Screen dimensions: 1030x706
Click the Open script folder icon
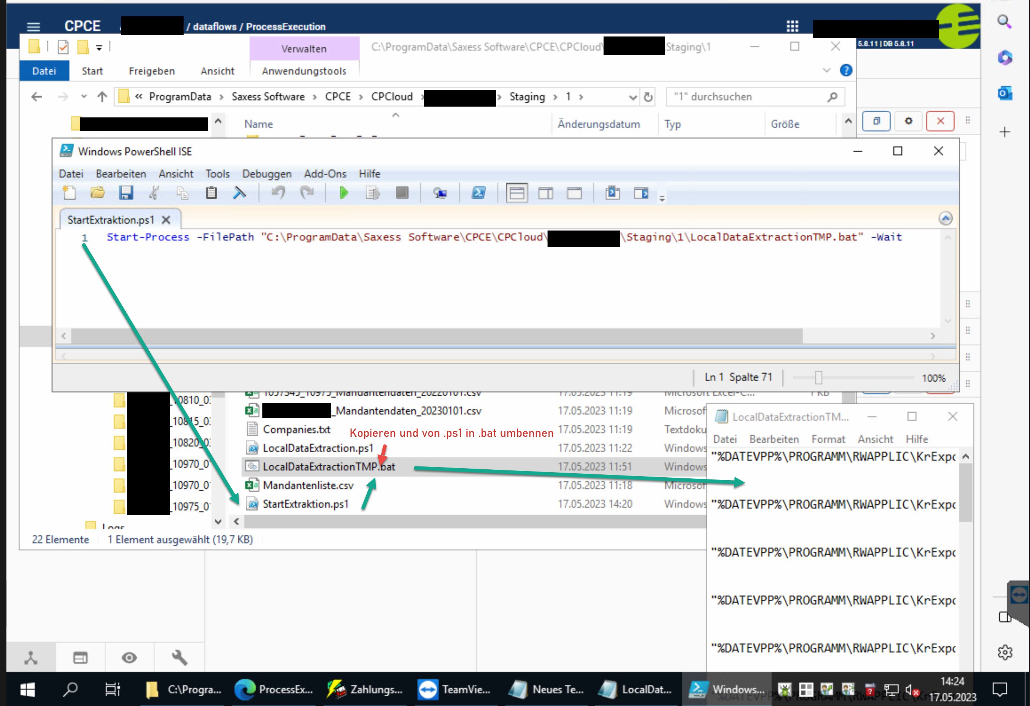tap(98, 193)
